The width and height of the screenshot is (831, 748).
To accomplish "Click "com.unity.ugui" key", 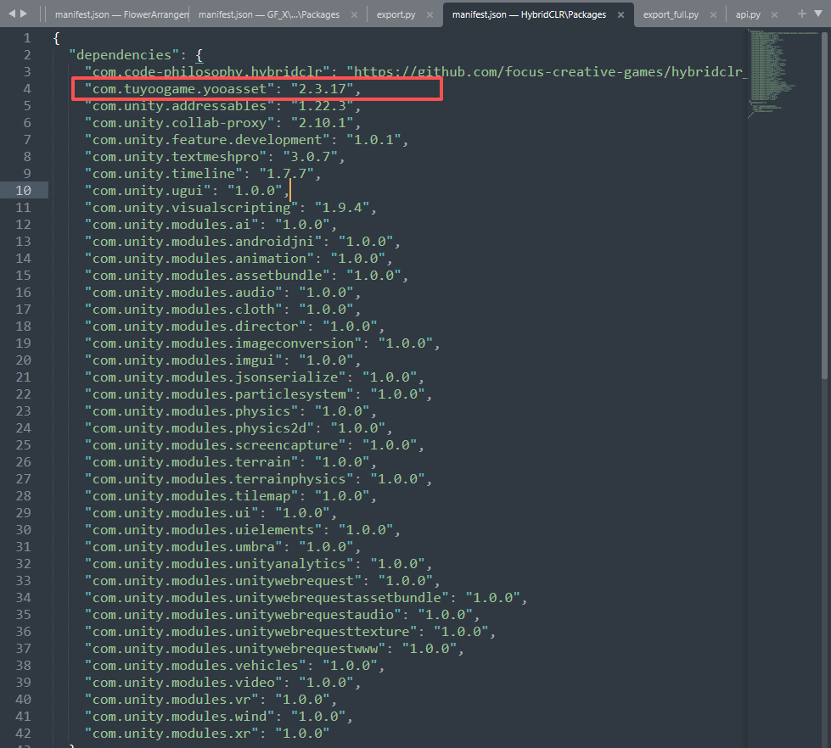I will coord(148,191).
